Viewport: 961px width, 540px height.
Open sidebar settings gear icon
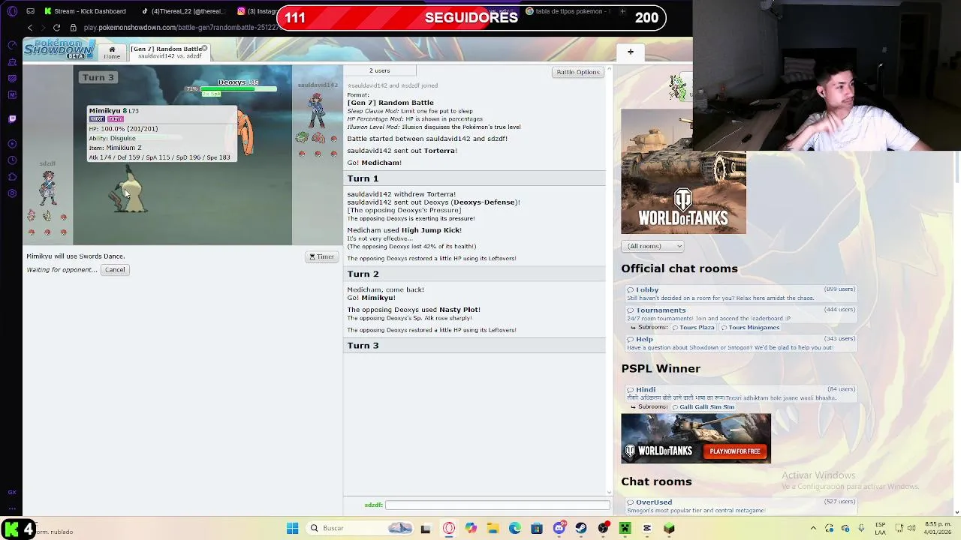tap(12, 193)
